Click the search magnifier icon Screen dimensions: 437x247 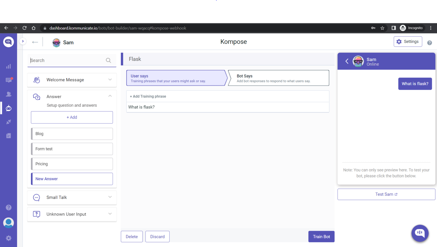108,60
